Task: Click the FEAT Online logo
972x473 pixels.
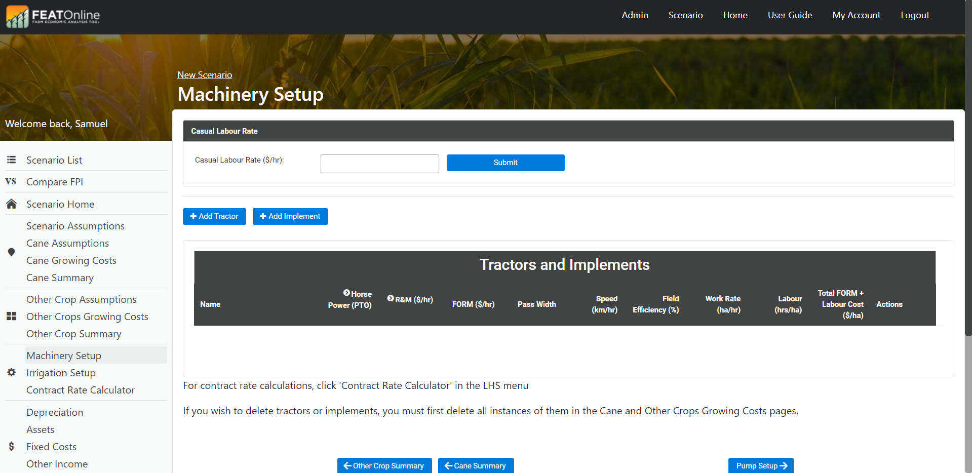Action: 53,17
